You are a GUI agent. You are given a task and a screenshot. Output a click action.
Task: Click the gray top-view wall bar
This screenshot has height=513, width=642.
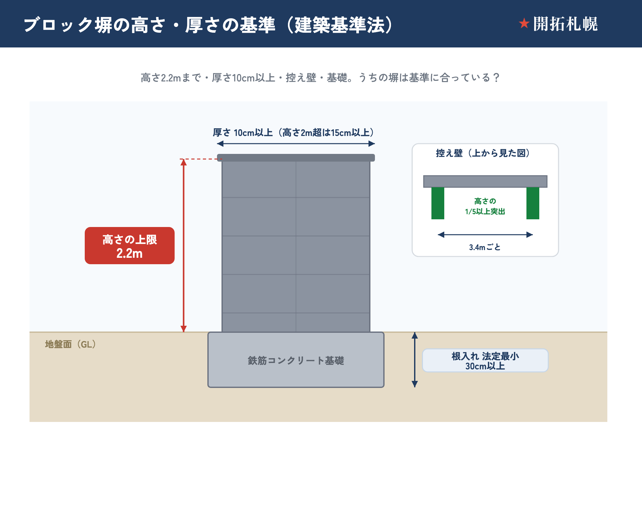(x=485, y=181)
